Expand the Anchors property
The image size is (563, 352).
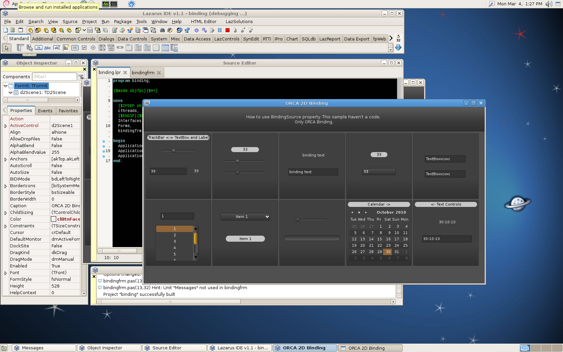pyautogui.click(x=6, y=159)
